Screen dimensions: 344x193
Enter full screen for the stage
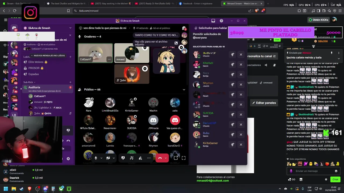point(184,158)
